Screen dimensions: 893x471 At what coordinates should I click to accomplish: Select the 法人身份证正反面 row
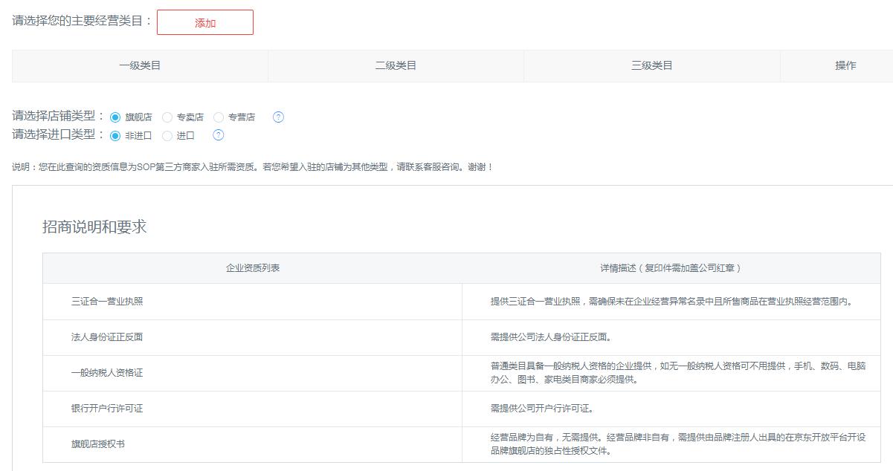click(x=107, y=337)
